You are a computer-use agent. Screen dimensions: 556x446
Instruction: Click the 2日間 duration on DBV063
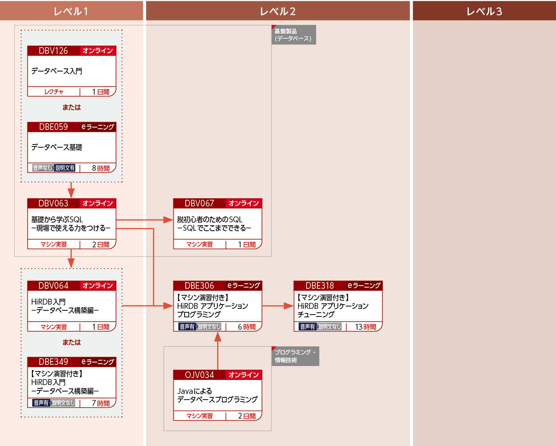click(x=101, y=245)
